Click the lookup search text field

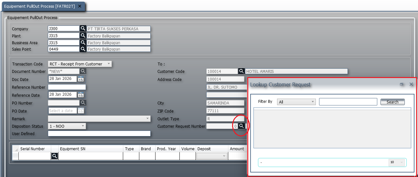coord(348,102)
